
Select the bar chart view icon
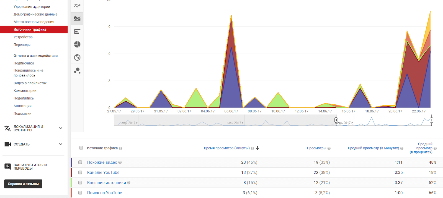coord(77,31)
